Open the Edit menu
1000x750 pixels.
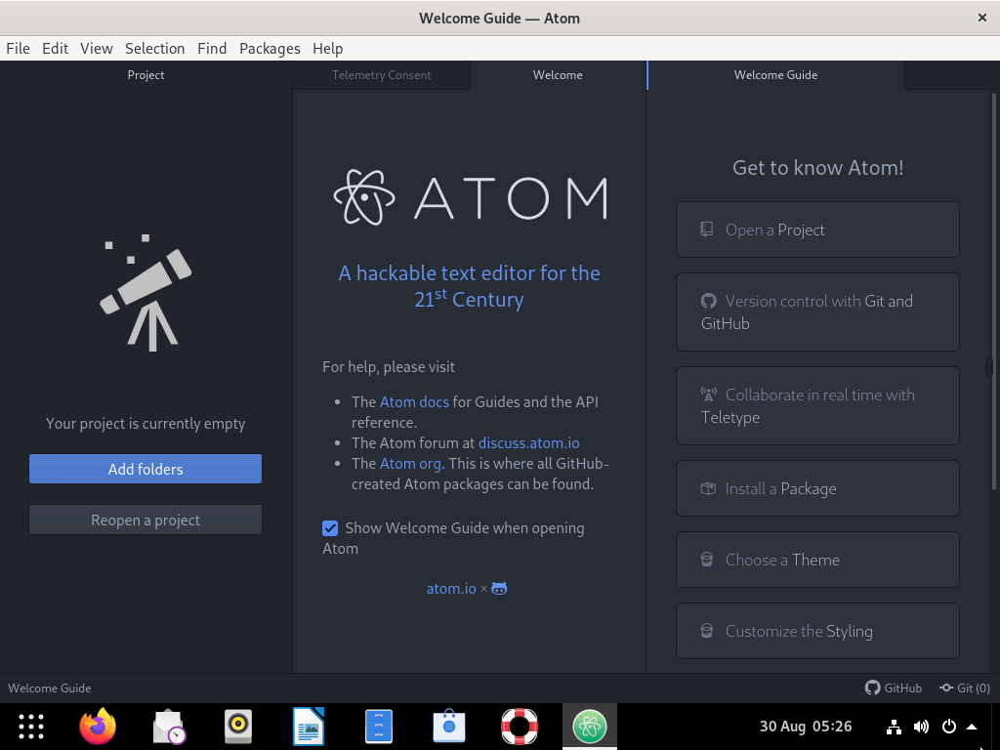point(55,49)
